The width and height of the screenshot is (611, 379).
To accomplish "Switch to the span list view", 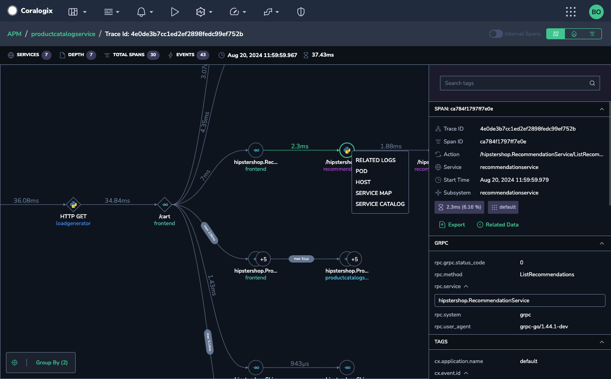I will pyautogui.click(x=592, y=34).
